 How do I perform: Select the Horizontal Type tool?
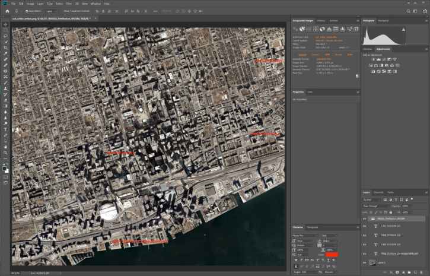pyautogui.click(x=5, y=129)
